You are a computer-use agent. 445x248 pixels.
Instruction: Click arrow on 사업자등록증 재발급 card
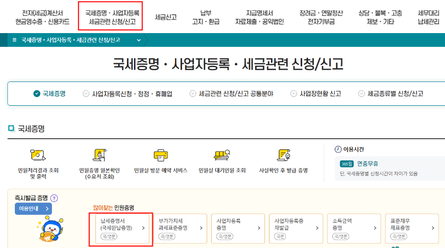(317, 228)
